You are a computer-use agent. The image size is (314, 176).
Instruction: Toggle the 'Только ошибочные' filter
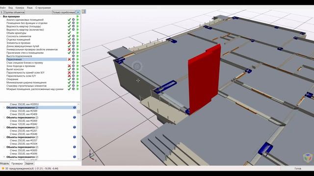(x=64, y=12)
